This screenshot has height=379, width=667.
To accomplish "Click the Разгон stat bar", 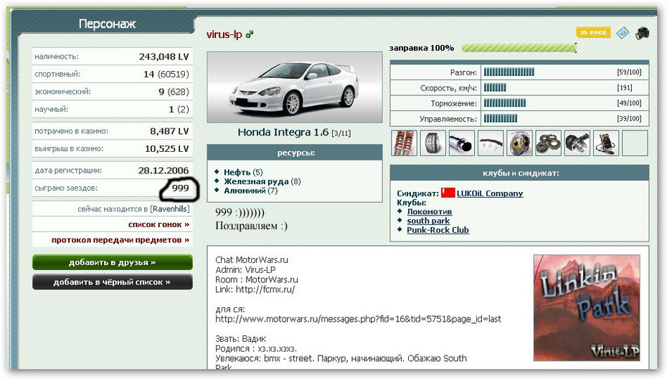I will (508, 72).
